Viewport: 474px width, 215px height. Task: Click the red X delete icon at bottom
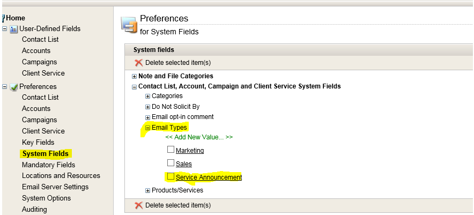138,205
